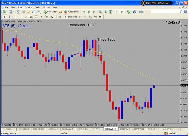Select the text label tool
The image size is (189, 136).
point(47,17)
